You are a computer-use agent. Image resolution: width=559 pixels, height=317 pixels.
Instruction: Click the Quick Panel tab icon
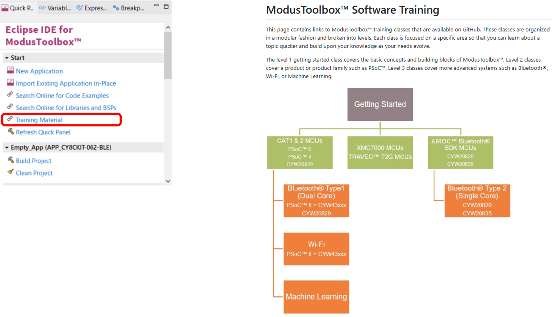pyautogui.click(x=5, y=8)
